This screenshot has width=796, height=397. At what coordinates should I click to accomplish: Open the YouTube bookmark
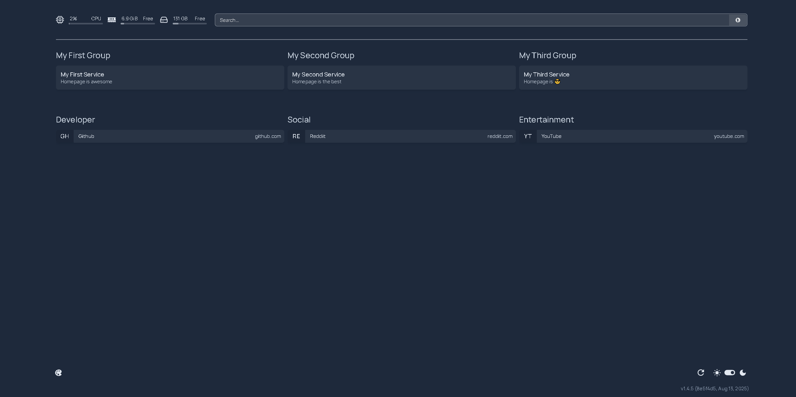633,136
